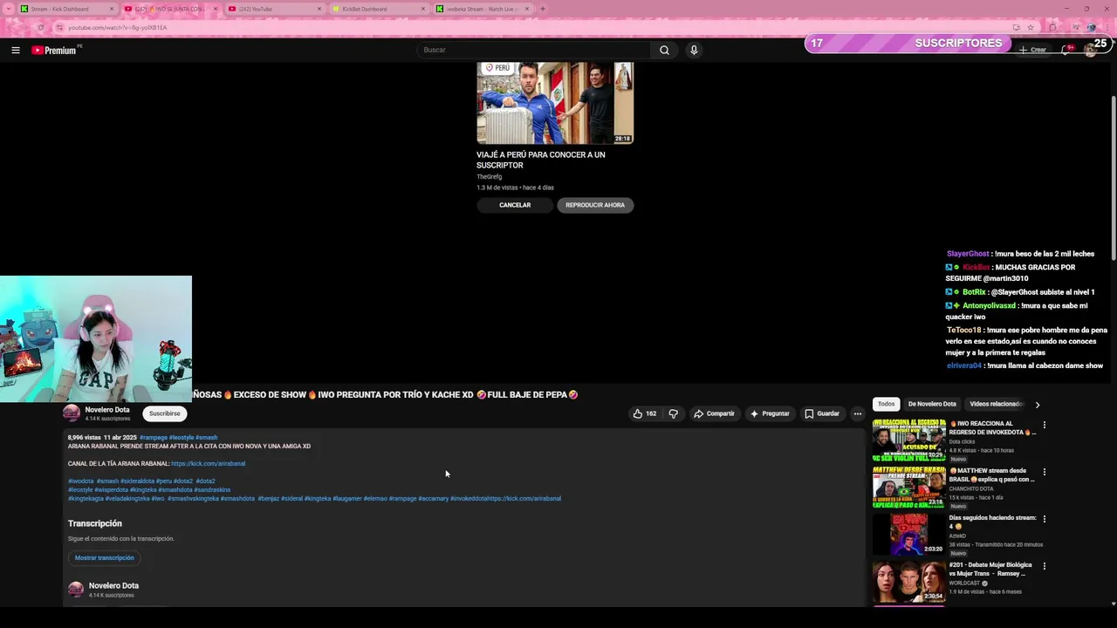Image resolution: width=1117 pixels, height=628 pixels.
Task: Click the #rampage hashtag in date line
Action: [153, 438]
